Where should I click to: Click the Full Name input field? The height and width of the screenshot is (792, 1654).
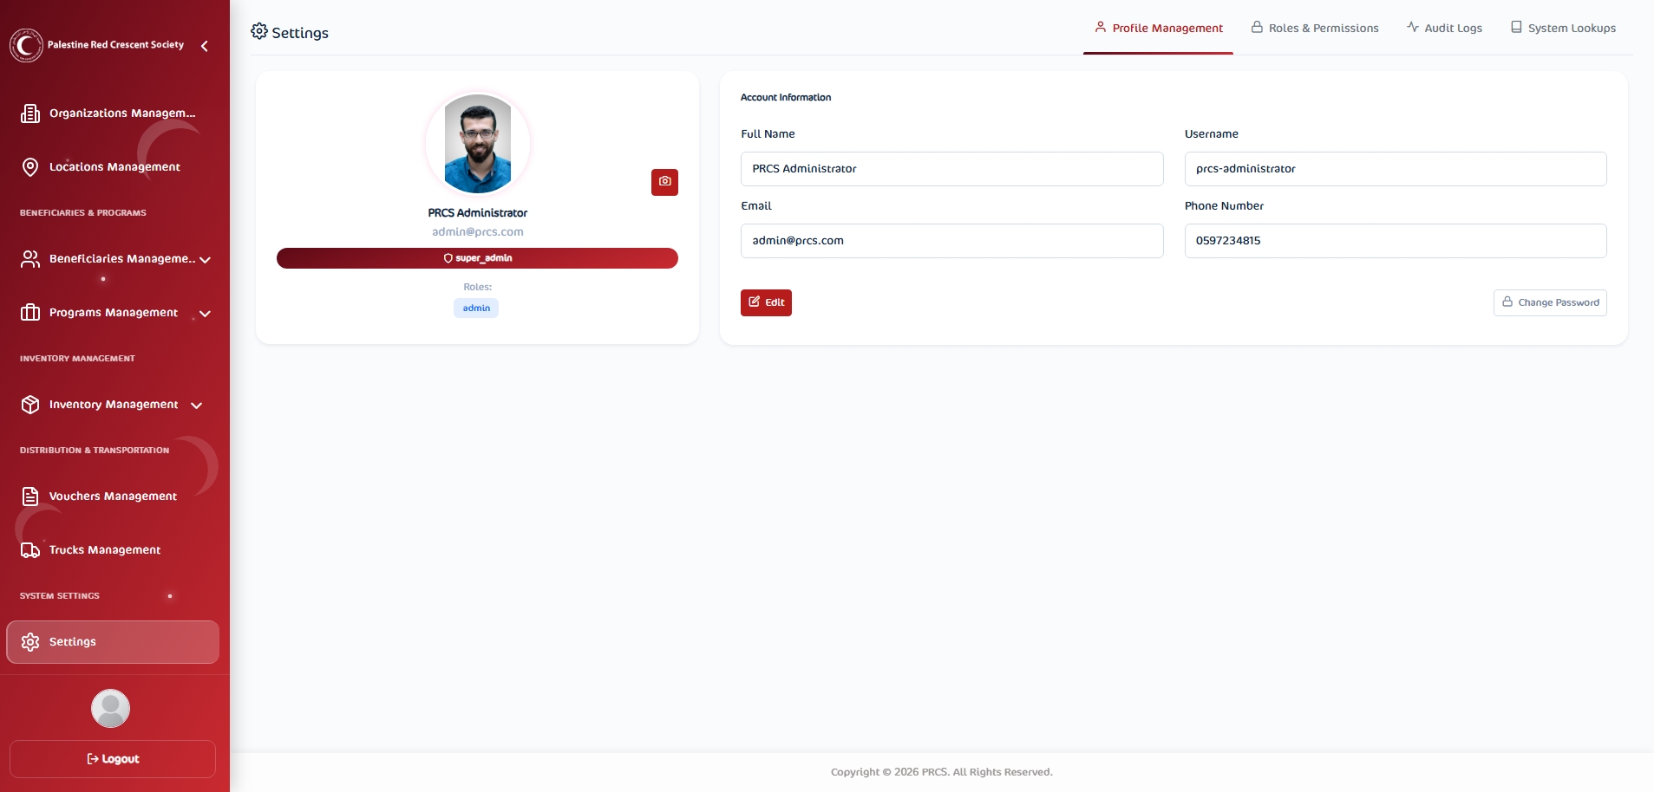[x=951, y=169]
